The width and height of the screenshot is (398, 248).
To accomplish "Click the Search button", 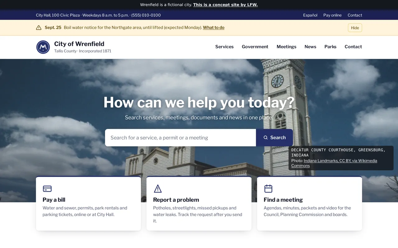I will (x=274, y=138).
